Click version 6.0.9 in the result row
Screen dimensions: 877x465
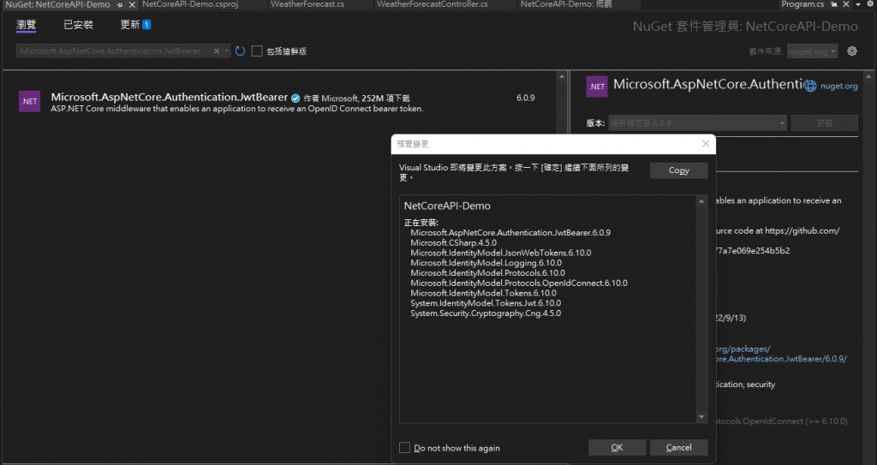tap(525, 98)
